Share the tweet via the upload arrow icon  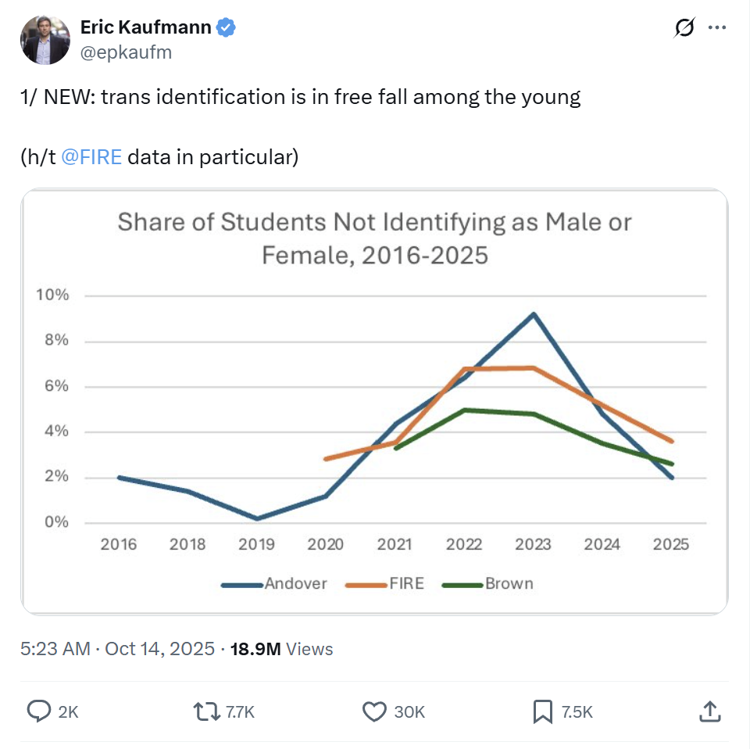[710, 711]
